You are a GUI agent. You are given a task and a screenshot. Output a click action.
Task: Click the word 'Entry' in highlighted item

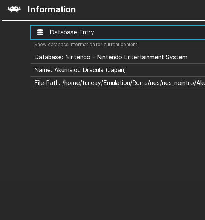tap(87, 32)
